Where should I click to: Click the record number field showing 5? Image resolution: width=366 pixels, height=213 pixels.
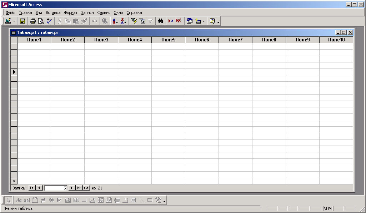click(56, 188)
